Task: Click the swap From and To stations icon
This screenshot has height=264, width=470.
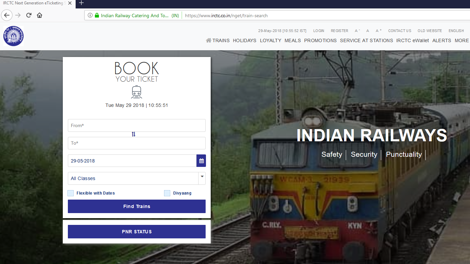Action: pos(133,134)
